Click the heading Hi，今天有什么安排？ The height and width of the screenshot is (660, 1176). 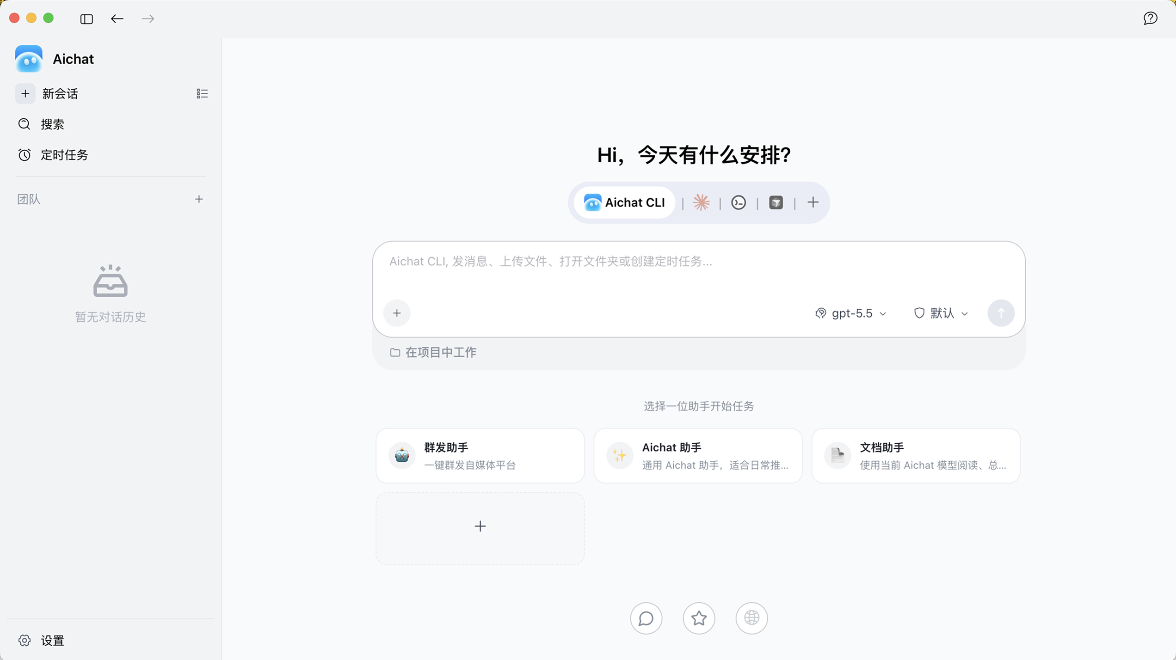click(694, 155)
